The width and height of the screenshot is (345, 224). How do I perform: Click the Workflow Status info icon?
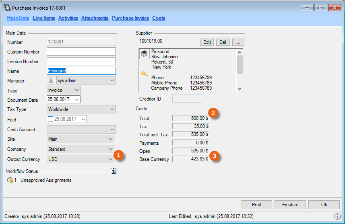tap(114, 171)
